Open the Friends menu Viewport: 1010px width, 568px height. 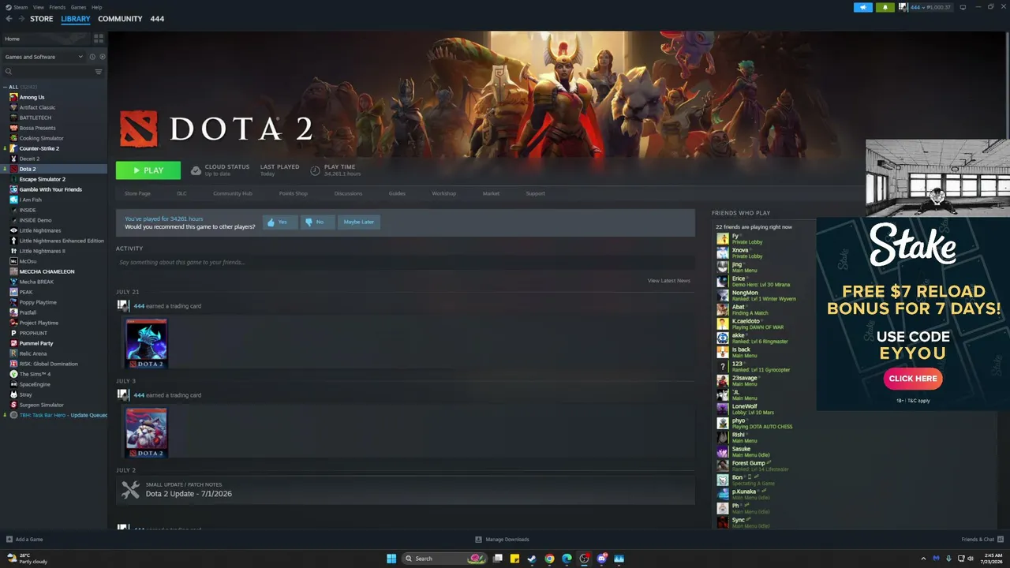[58, 7]
